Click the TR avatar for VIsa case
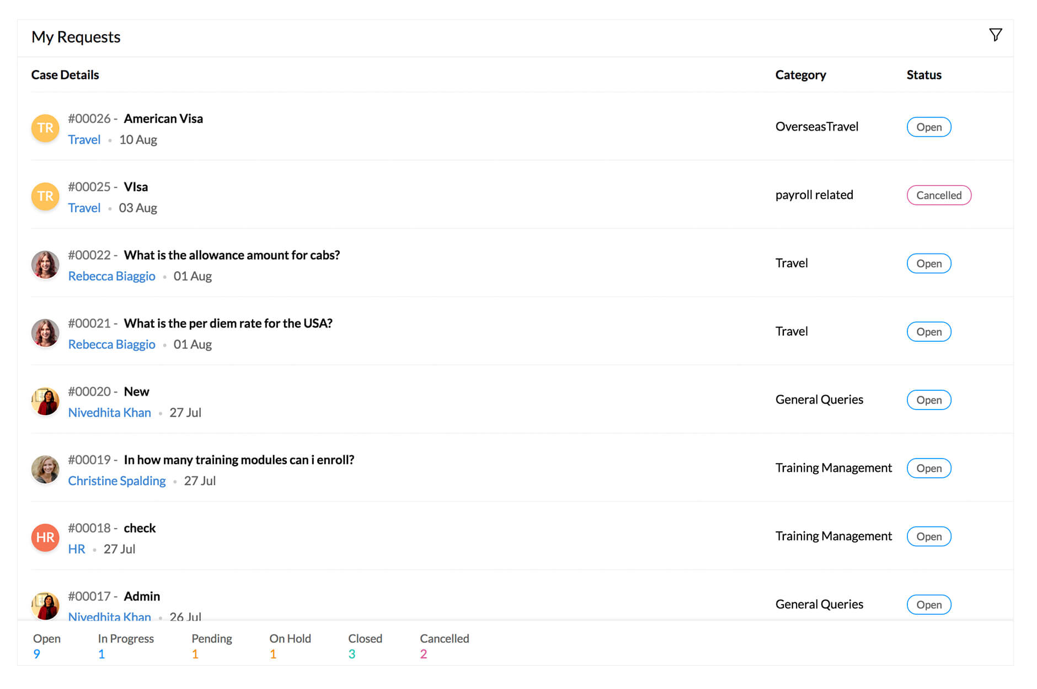The image size is (1037, 689). point(45,196)
